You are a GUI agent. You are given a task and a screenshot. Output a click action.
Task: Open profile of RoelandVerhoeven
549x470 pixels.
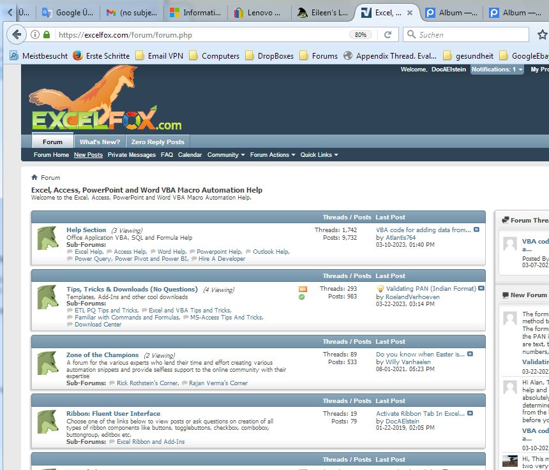coord(412,297)
